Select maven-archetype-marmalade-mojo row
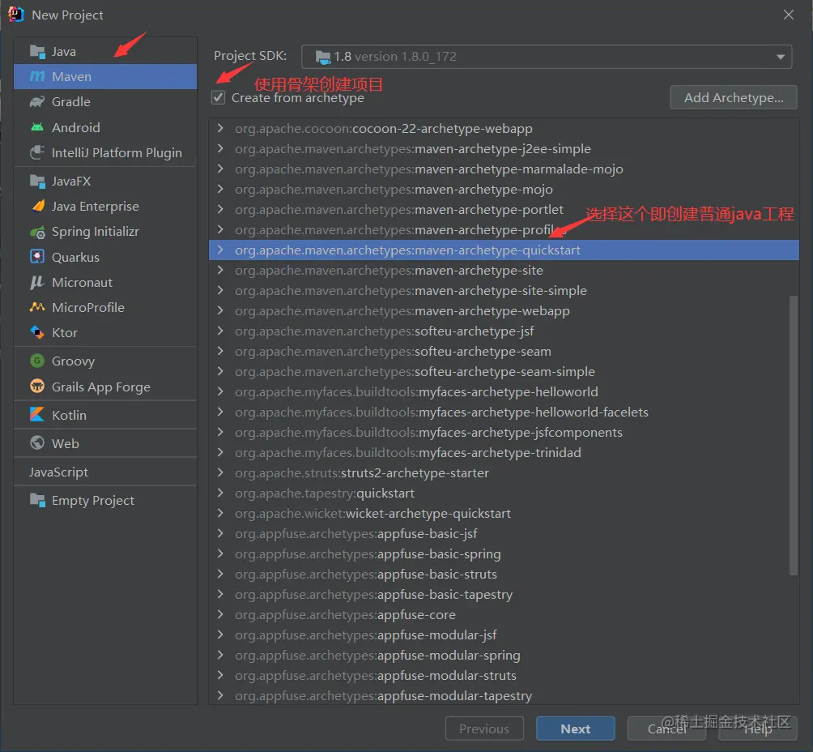This screenshot has width=813, height=752. point(504,169)
